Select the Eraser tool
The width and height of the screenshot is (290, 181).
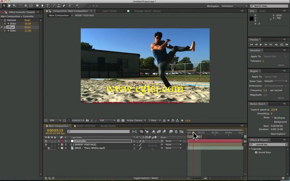[x=64, y=6]
